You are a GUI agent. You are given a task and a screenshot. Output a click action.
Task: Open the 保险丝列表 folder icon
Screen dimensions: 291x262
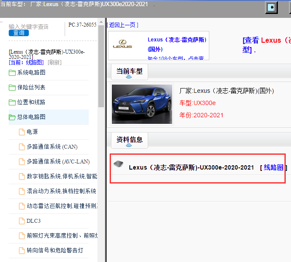coord(12,87)
